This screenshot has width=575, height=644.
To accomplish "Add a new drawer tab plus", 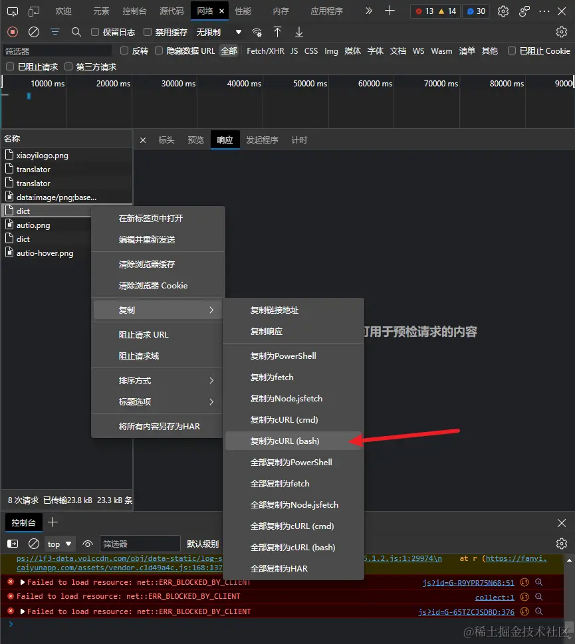I will click(x=53, y=522).
